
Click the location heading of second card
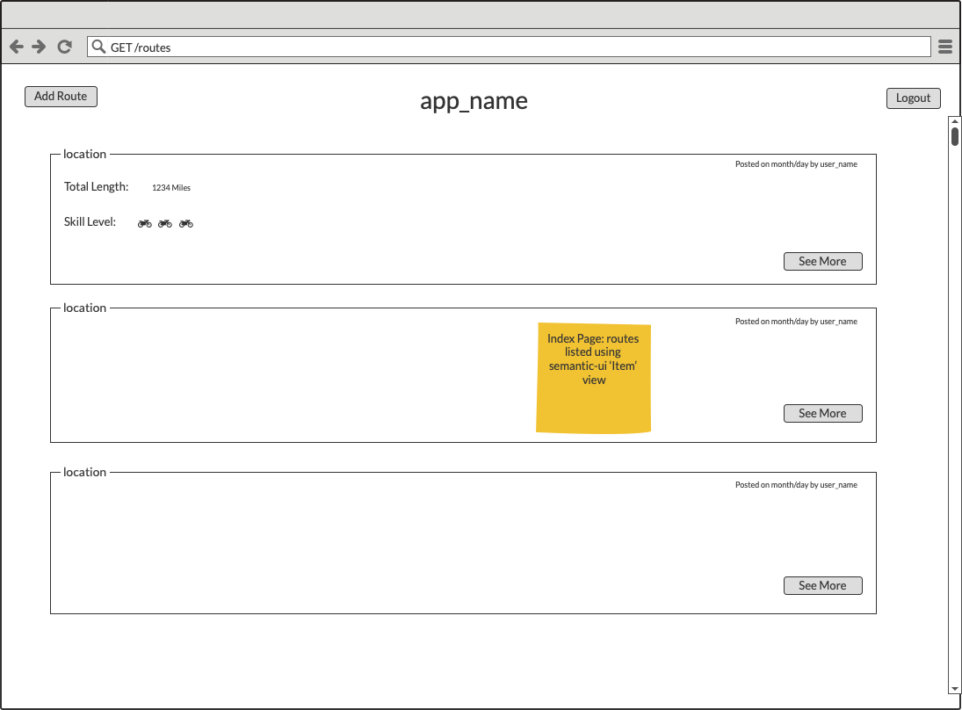(x=84, y=308)
